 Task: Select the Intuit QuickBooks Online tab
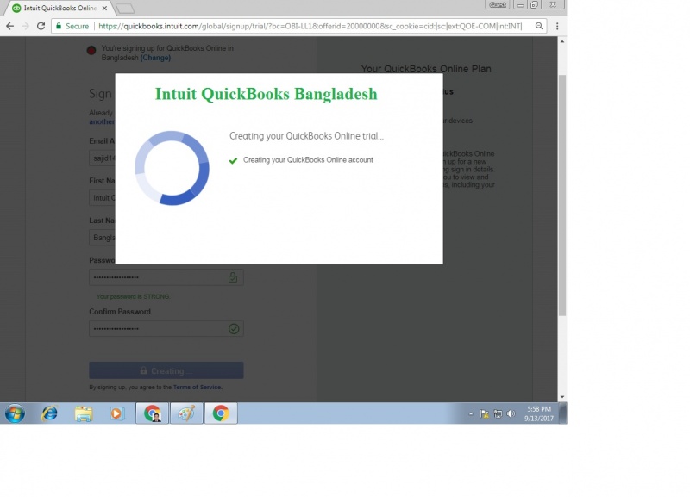[x=60, y=9]
